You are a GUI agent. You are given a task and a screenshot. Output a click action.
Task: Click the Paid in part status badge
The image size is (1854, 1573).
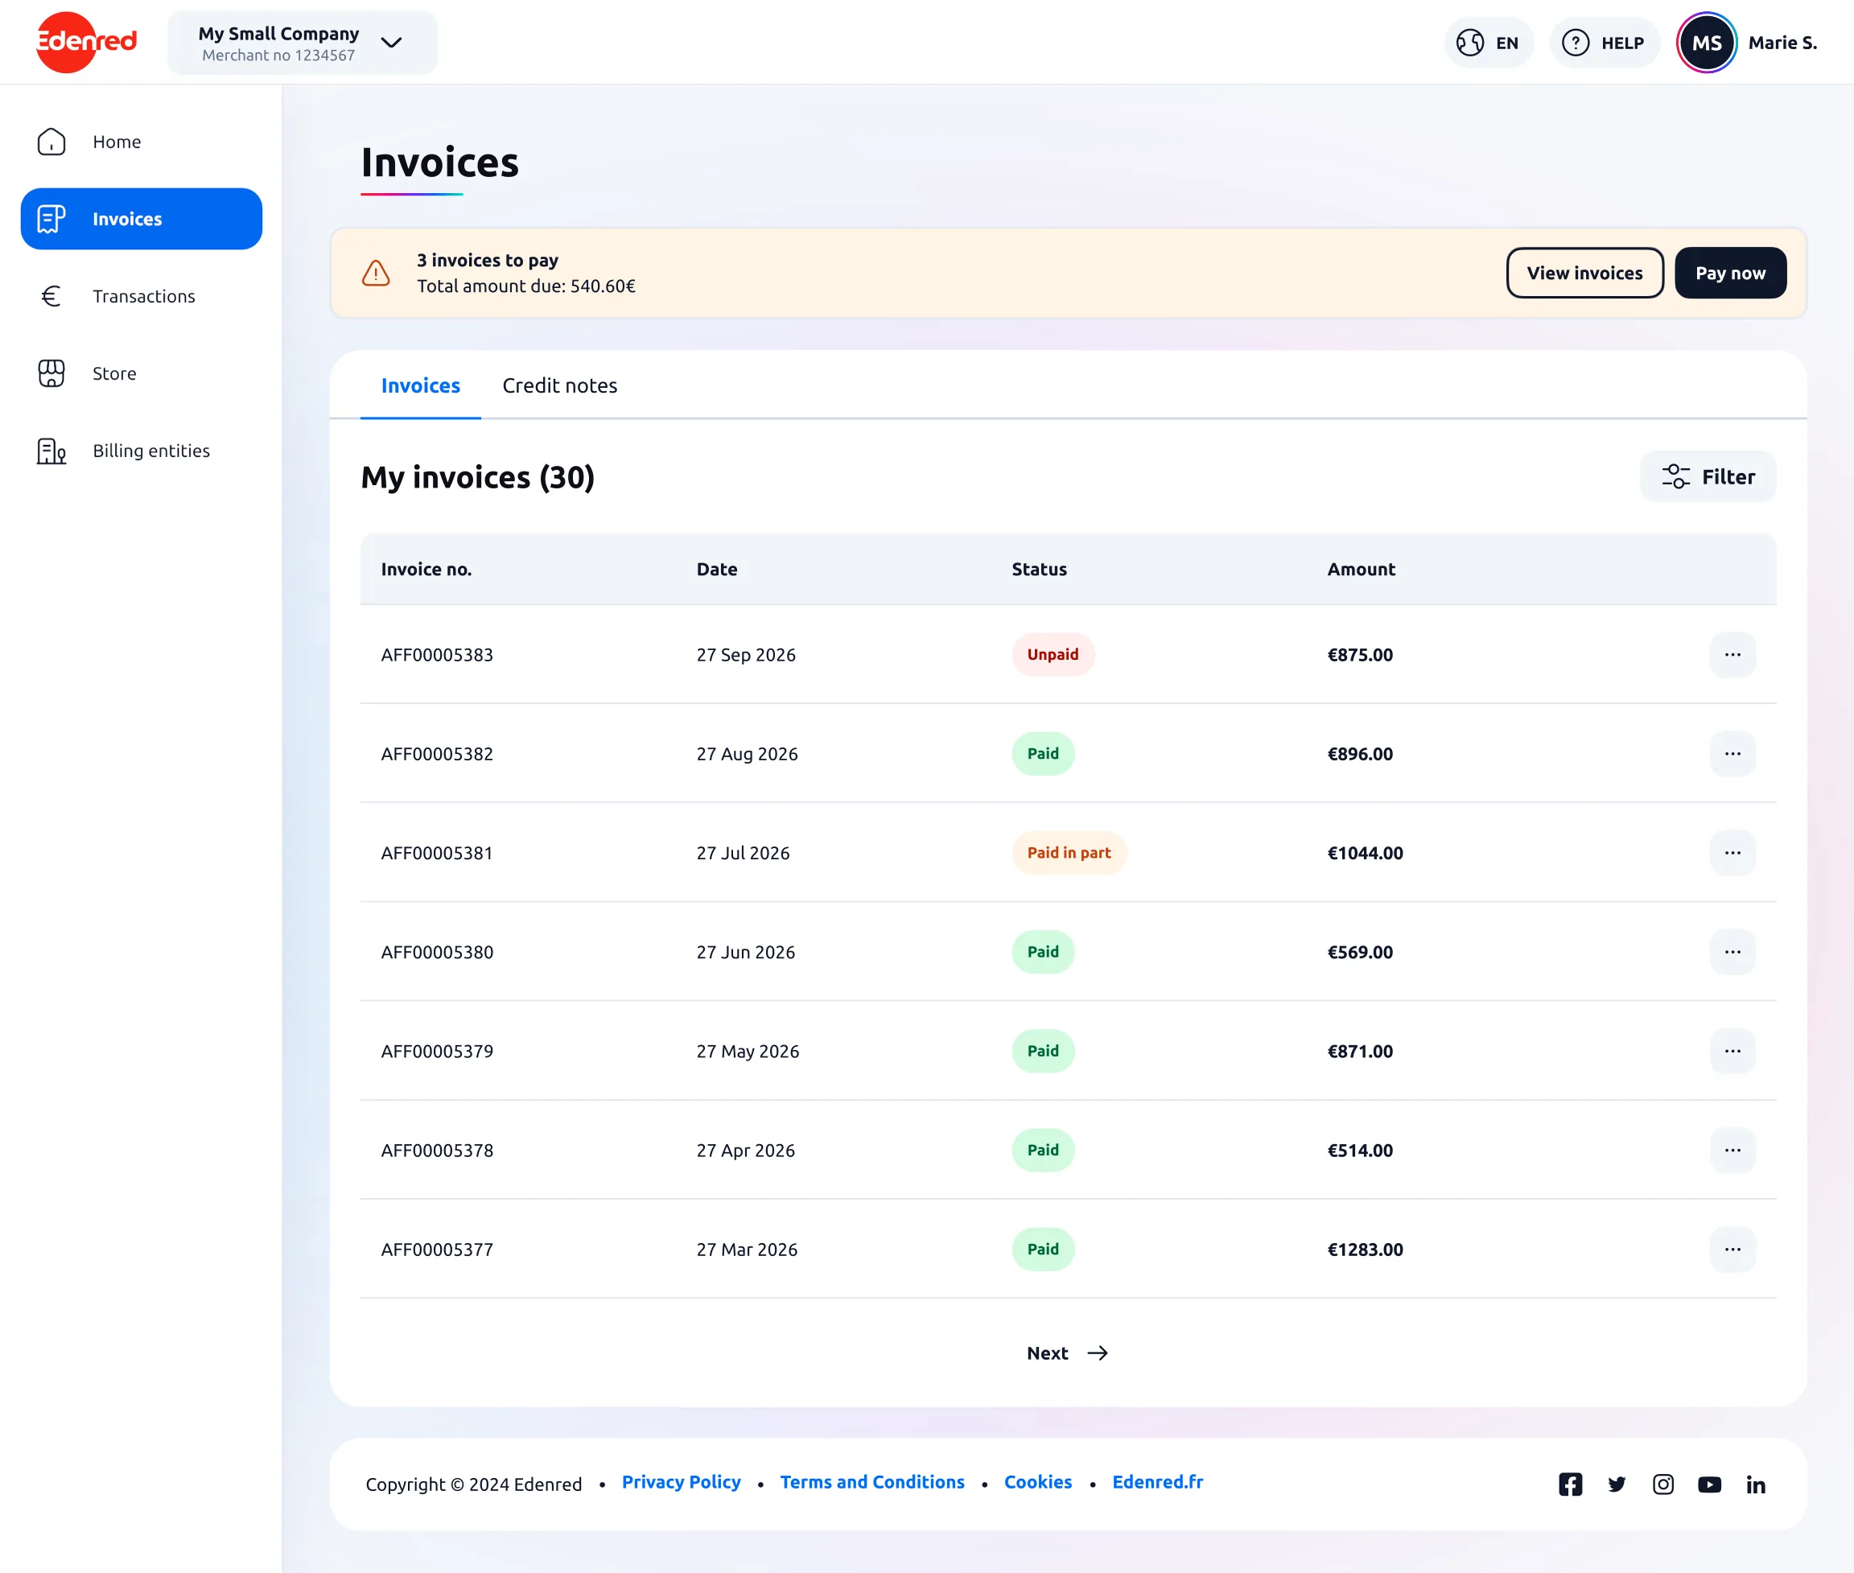coord(1069,853)
